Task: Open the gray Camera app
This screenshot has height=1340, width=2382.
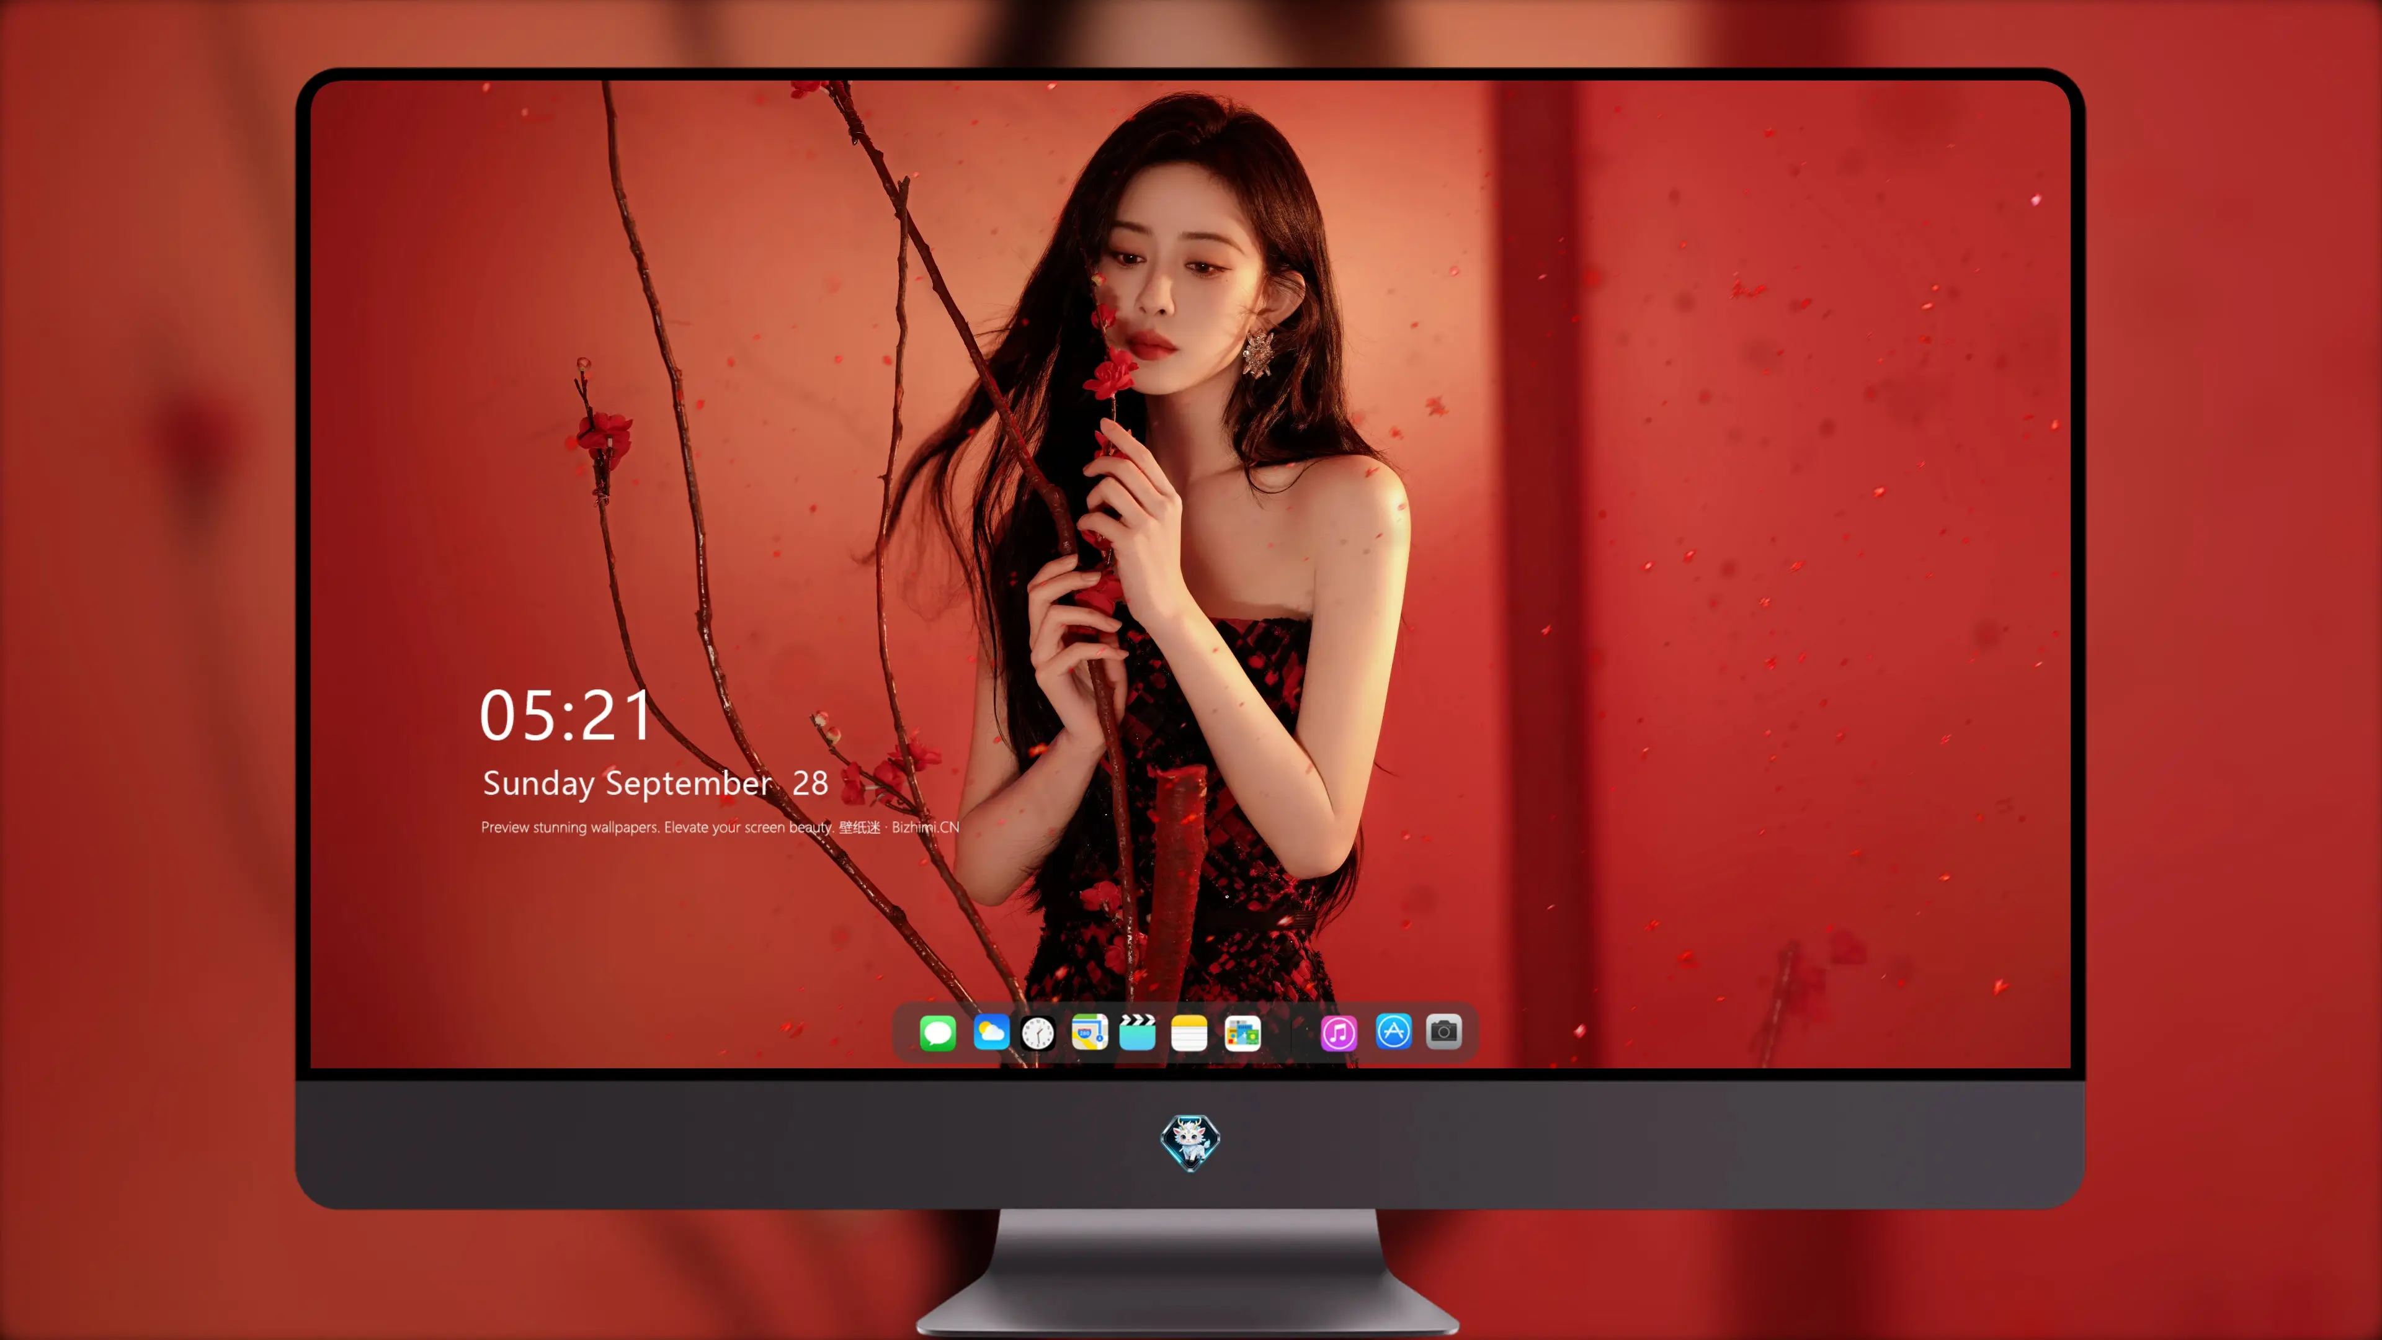Action: [x=1443, y=1031]
